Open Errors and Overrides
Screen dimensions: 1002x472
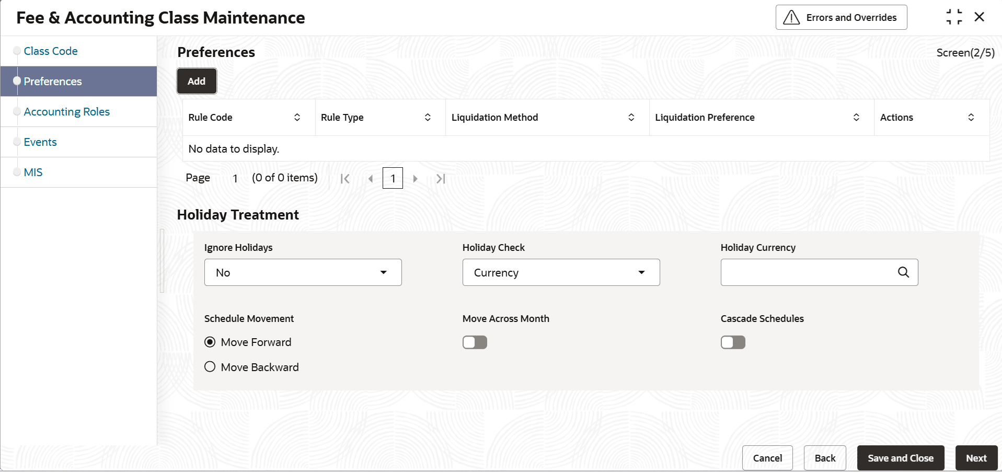pos(841,18)
